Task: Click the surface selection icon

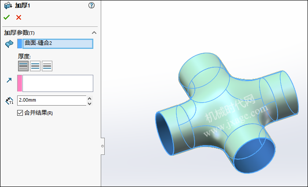Action: [9, 44]
